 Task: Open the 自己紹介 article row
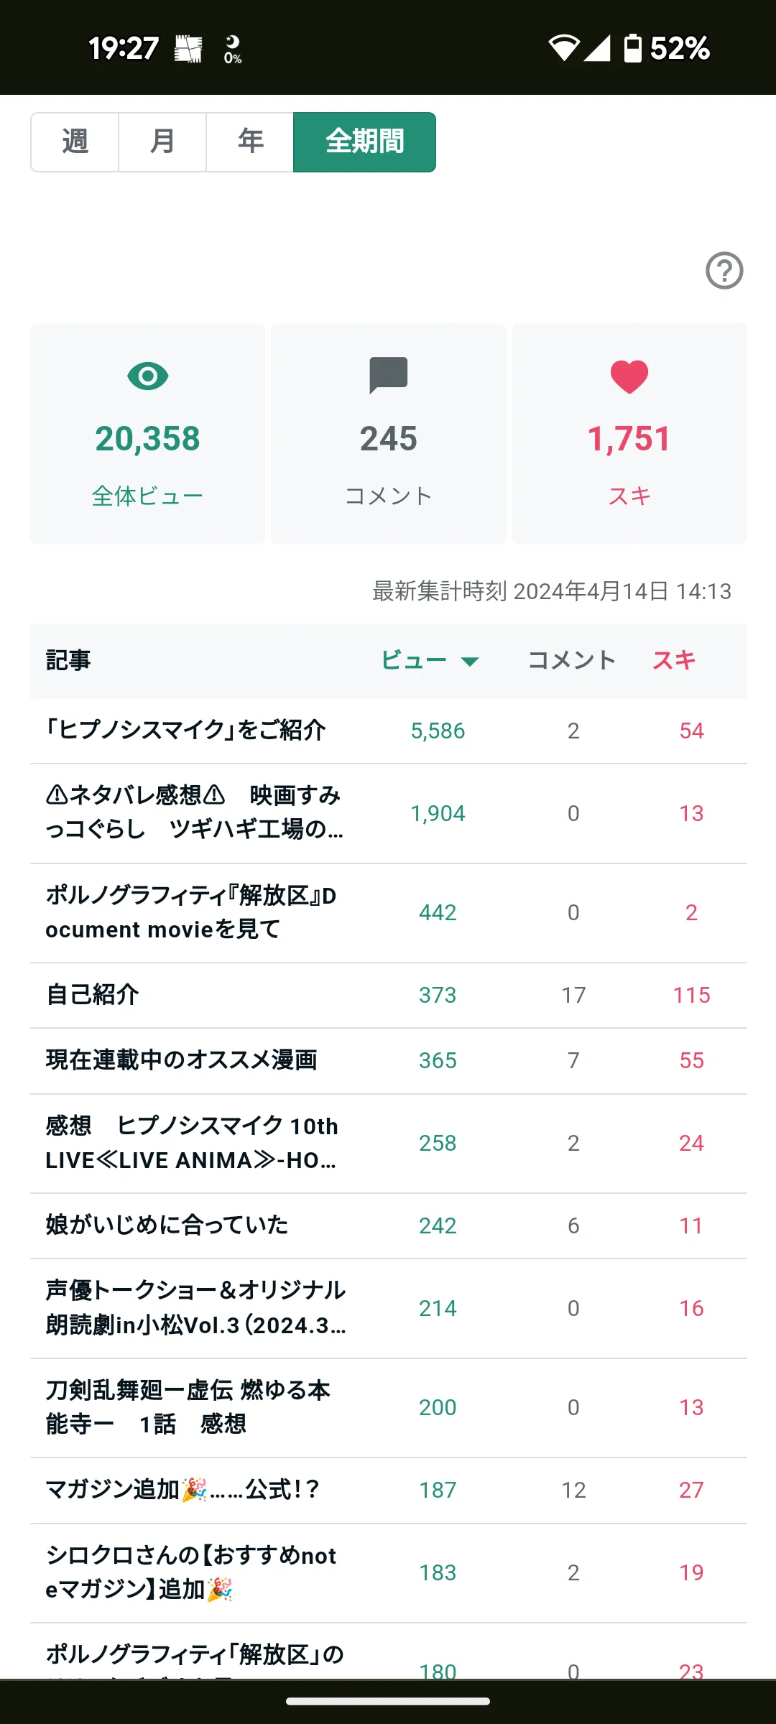(389, 995)
